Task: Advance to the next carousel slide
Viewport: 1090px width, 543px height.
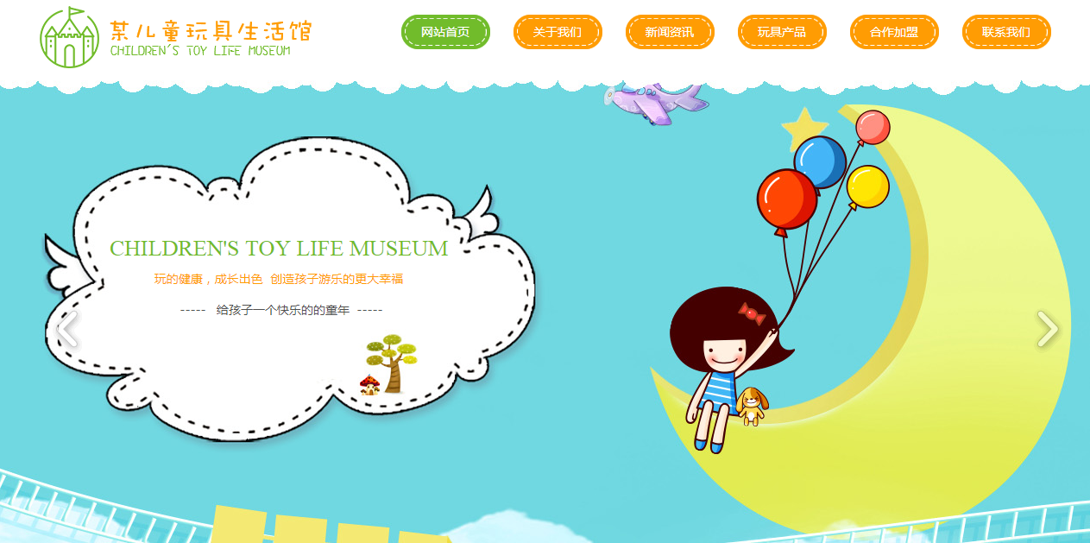Action: coord(1047,329)
